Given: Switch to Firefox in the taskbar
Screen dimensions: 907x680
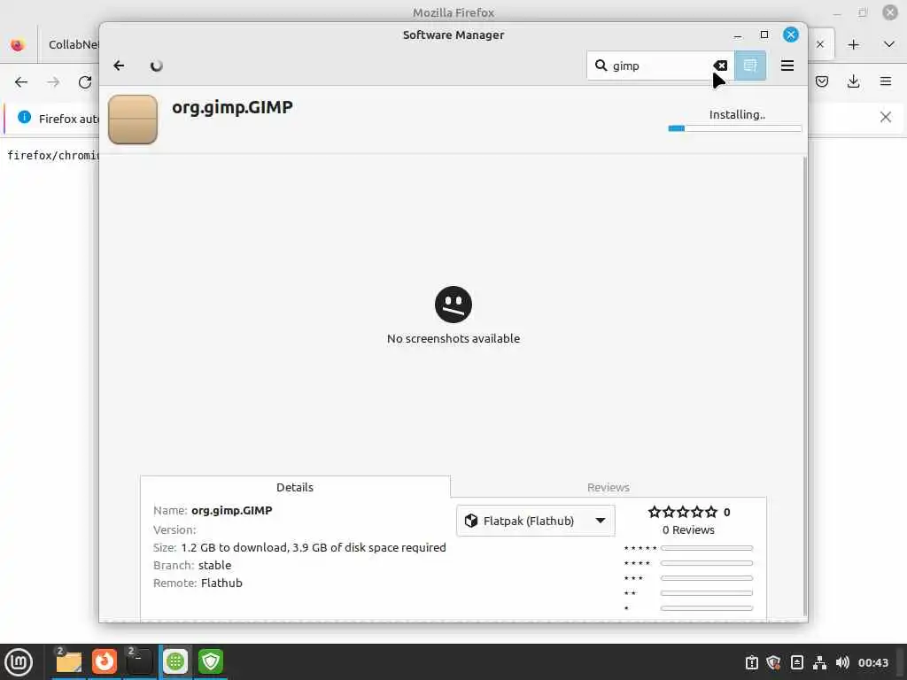Looking at the screenshot, I should point(105,661).
